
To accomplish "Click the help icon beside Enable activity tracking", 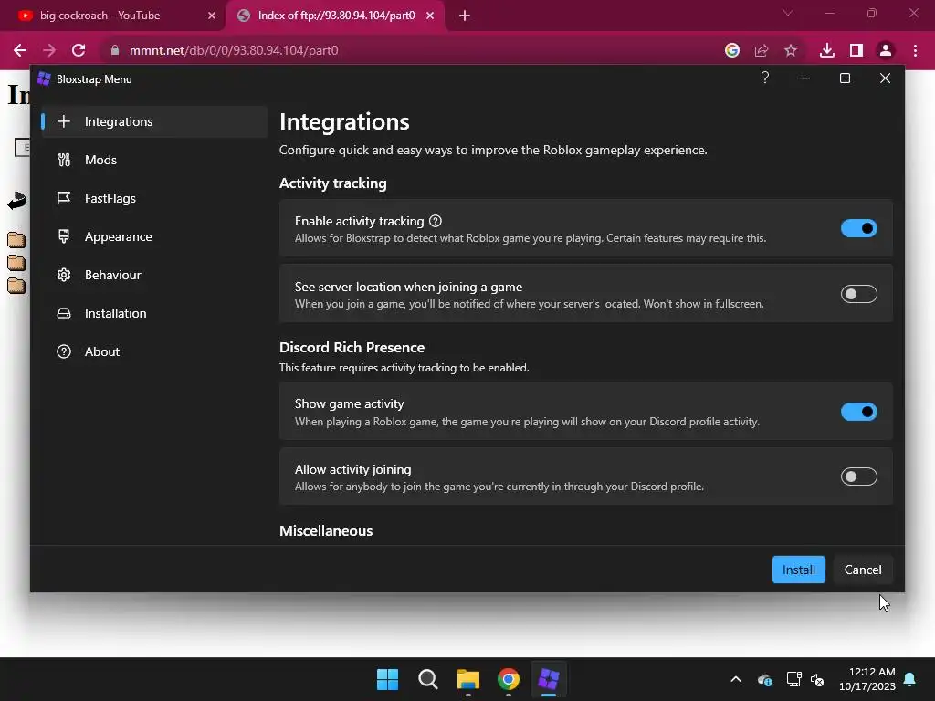I will click(x=436, y=221).
